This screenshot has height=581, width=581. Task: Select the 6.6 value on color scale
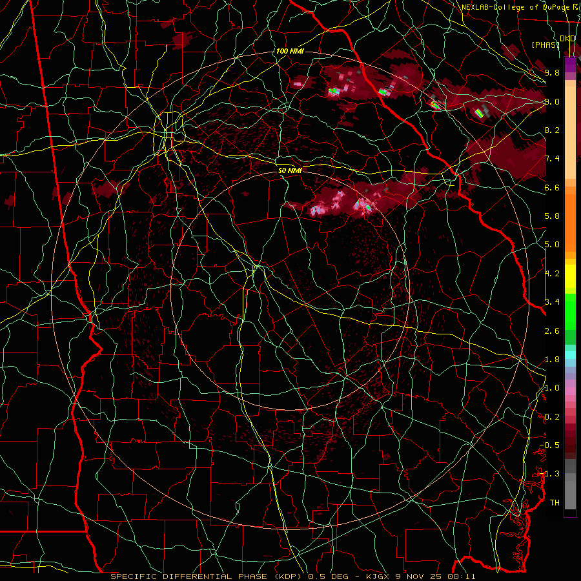[x=552, y=187]
